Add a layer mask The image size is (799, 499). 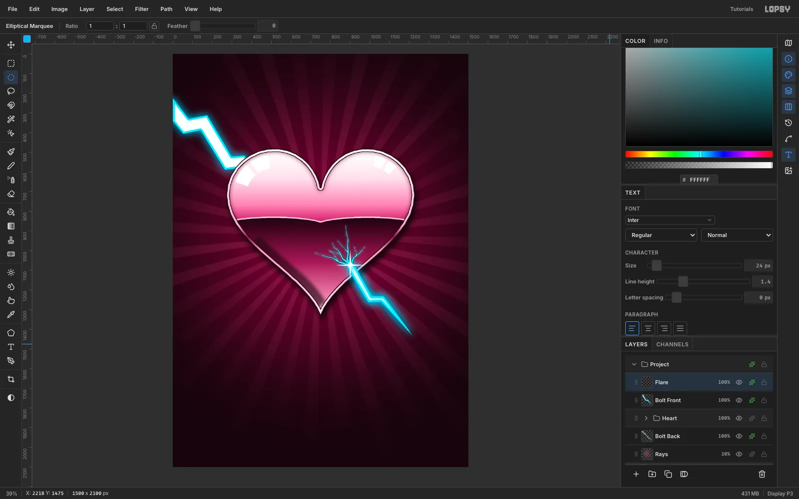click(x=684, y=474)
